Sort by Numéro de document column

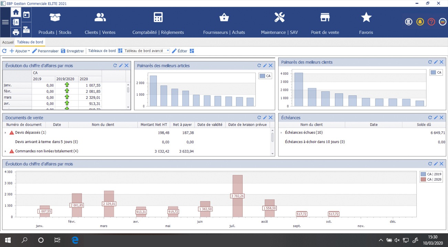pos(24,125)
